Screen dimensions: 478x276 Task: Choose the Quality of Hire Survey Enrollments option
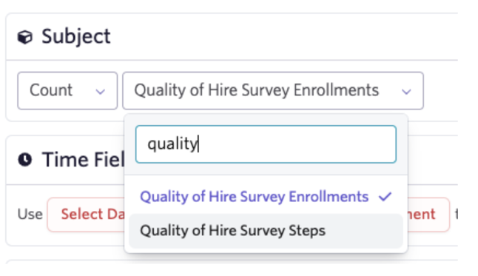pos(266,197)
